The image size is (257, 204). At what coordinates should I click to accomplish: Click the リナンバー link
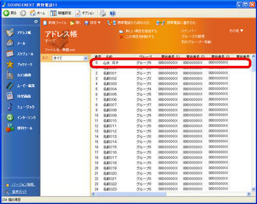(x=189, y=31)
